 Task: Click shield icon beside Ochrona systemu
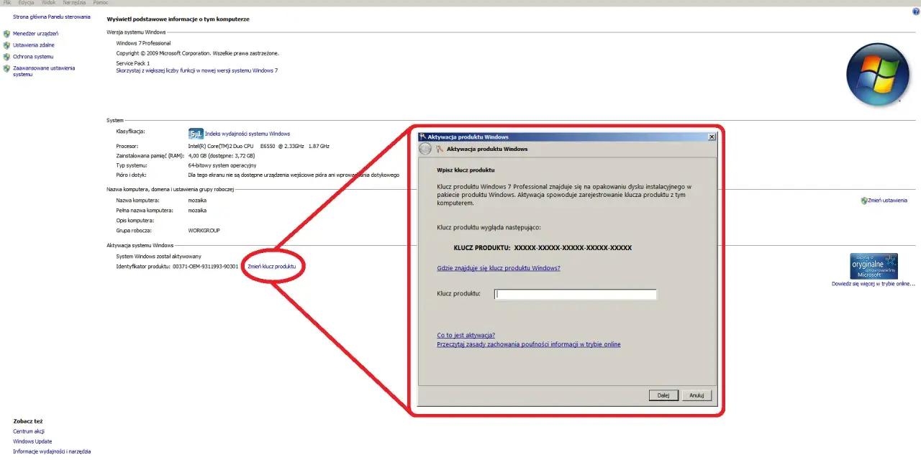tap(6, 57)
